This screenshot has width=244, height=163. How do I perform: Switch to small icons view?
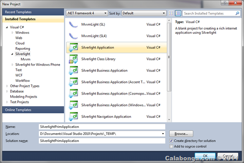pos(171,13)
